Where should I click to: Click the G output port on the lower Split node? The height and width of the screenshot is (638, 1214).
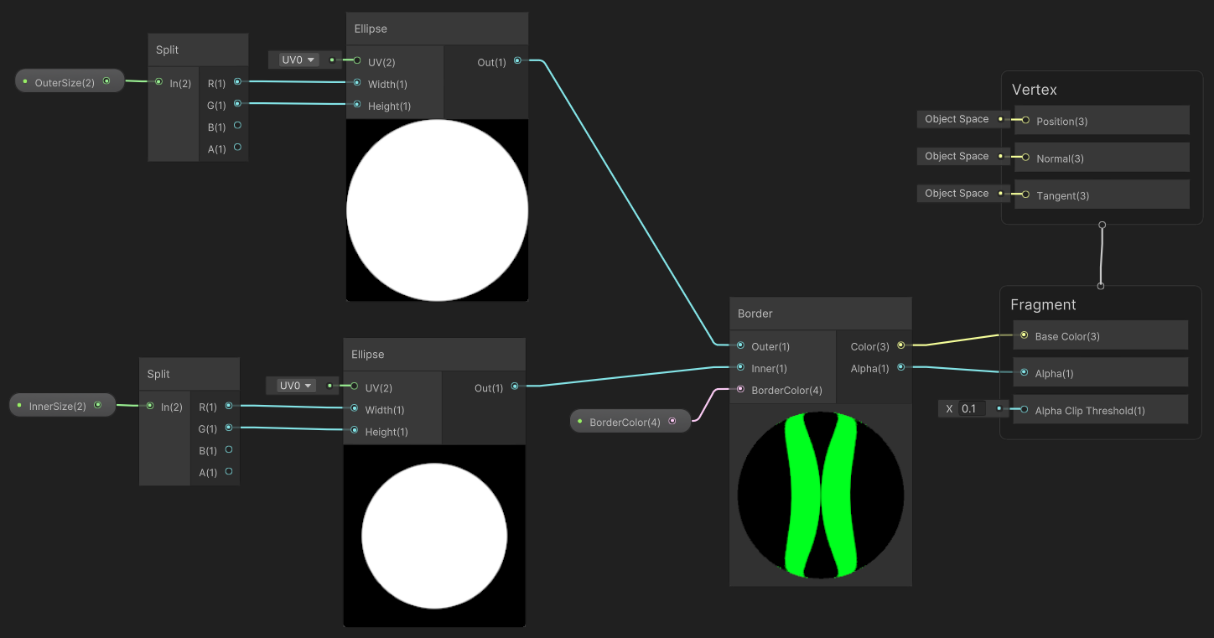[228, 428]
